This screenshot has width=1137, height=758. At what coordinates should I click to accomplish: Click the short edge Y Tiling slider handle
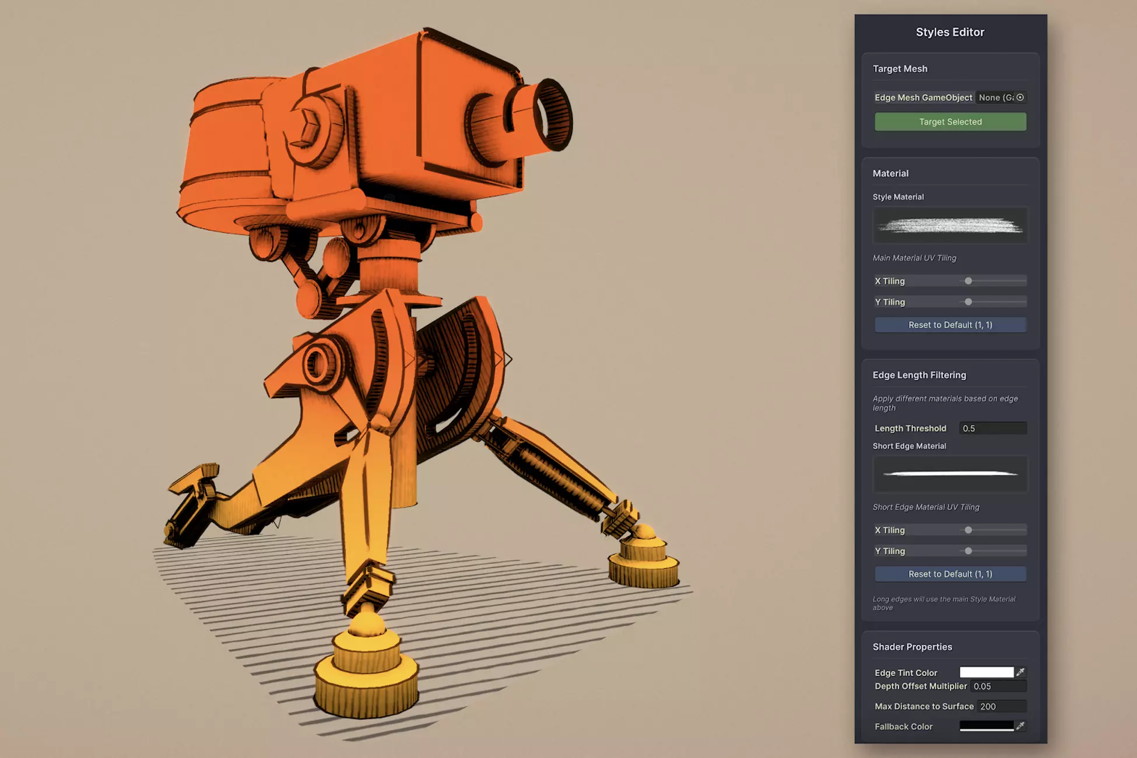click(x=968, y=551)
